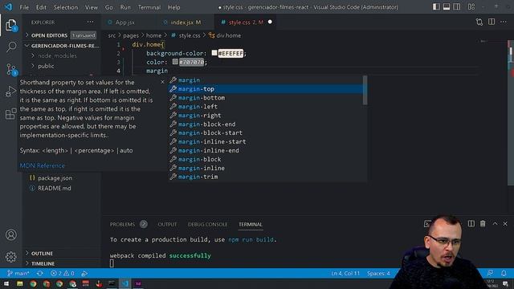The height and width of the screenshot is (289, 514).
Task: Click the feedback icon in status bar
Action: [x=490, y=273]
